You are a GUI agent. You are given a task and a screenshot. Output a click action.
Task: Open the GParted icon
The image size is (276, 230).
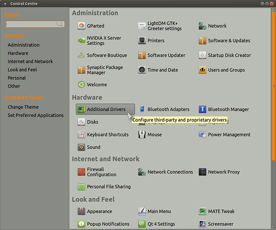(x=81, y=26)
